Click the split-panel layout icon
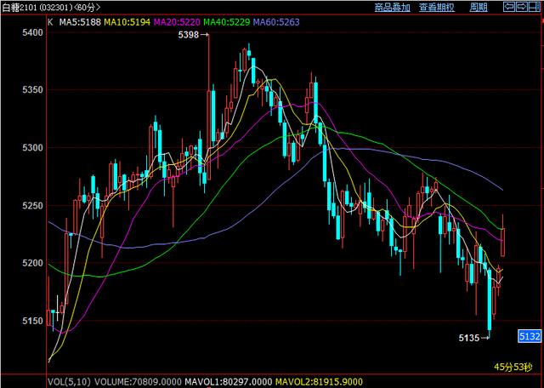 (535, 7)
